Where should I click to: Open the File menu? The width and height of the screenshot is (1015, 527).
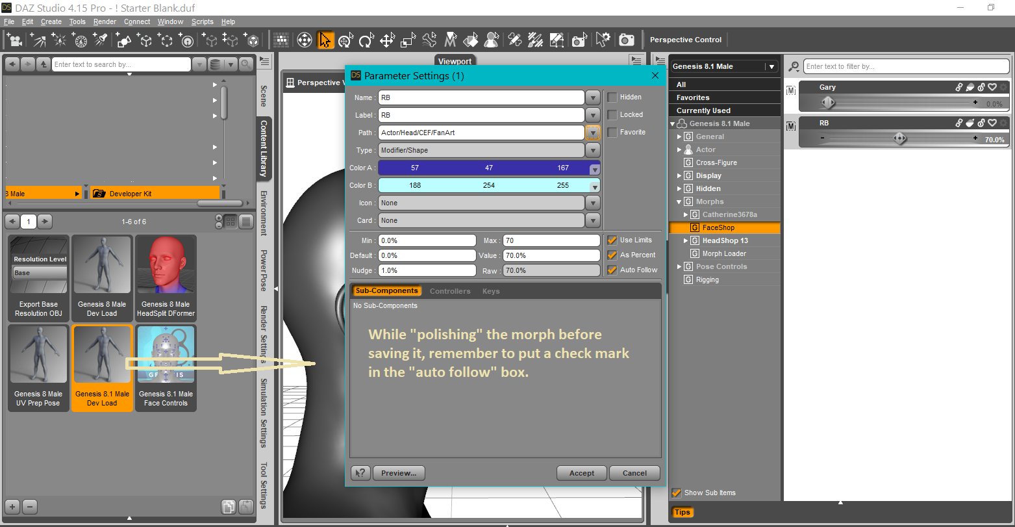tap(9, 21)
